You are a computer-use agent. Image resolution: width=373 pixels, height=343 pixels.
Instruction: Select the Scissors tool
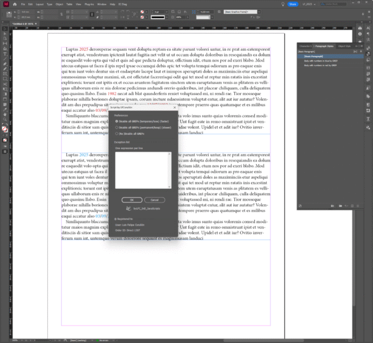[x=5, y=84]
